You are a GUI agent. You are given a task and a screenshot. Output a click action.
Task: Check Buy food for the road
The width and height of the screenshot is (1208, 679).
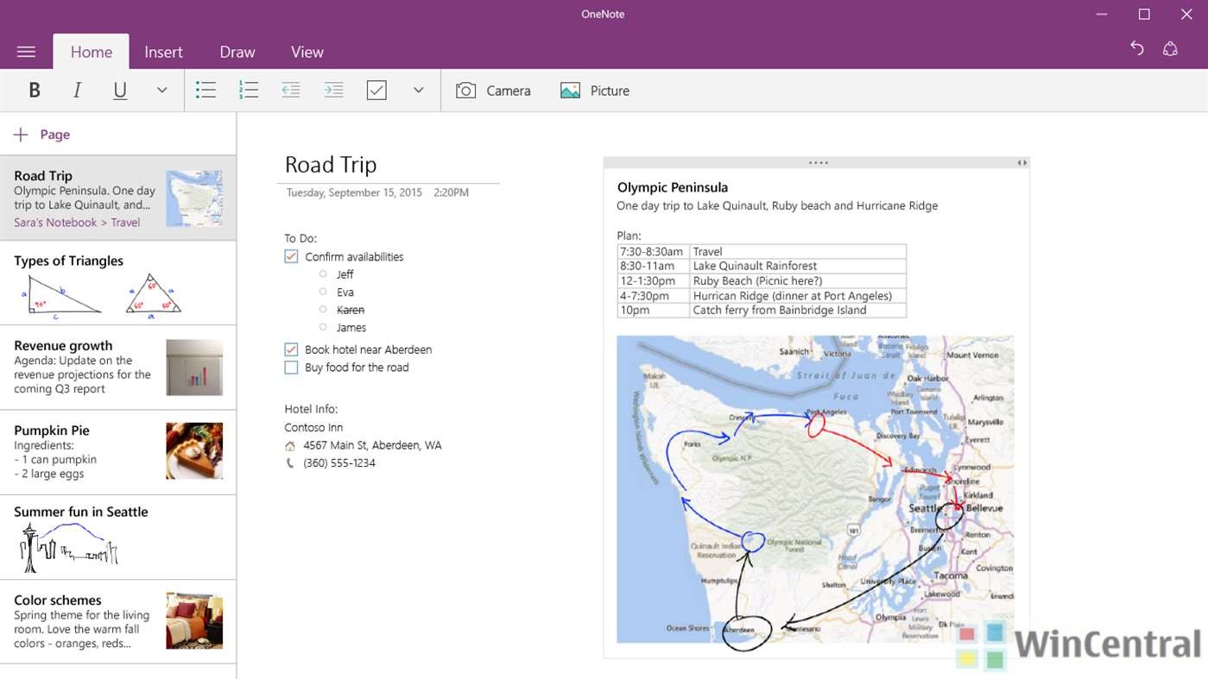coord(291,368)
